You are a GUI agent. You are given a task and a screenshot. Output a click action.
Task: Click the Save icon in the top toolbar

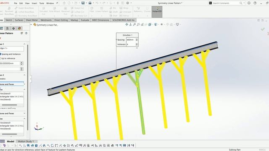[x=83, y=3]
